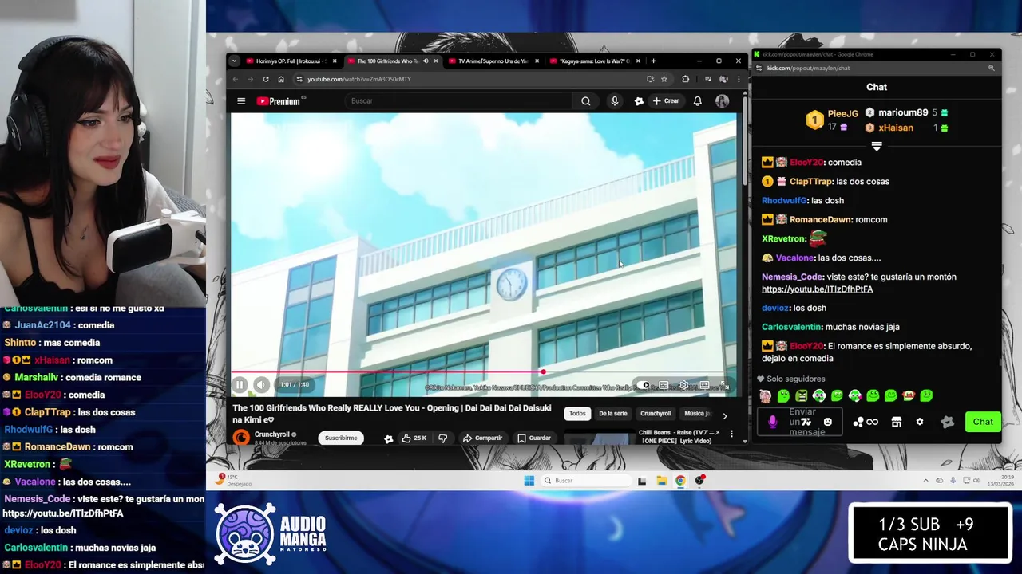Click the purple microphone in chat input
The image size is (1022, 574).
click(772, 422)
